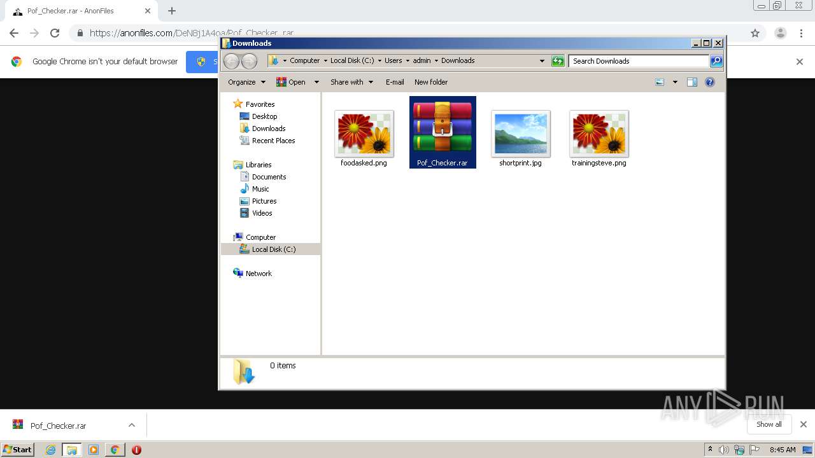Screen dimensions: 815x458
Task: Bookmark this page with the star icon
Action: point(755,33)
